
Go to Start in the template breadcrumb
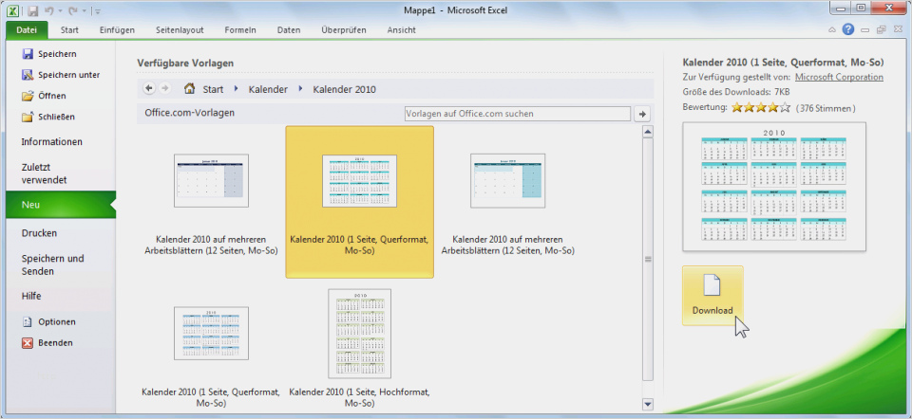[213, 89]
